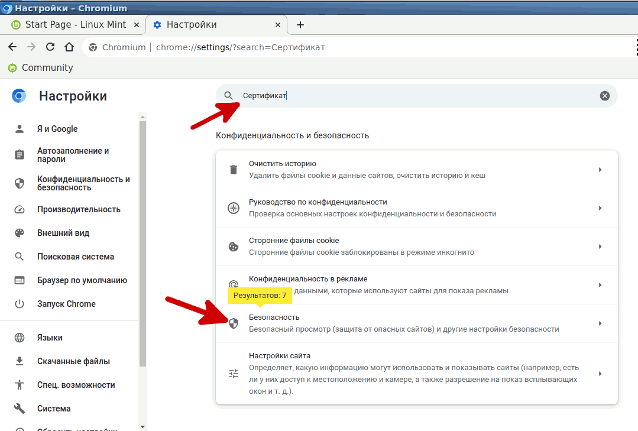Click the wrench icon for Система
Viewport: 638px width, 431px height.
pos(19,409)
